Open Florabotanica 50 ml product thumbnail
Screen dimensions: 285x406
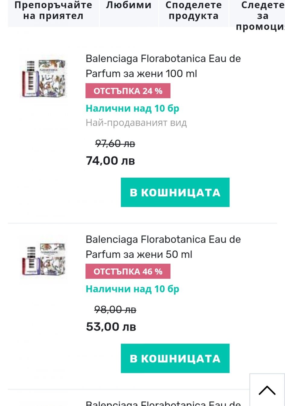tap(43, 259)
